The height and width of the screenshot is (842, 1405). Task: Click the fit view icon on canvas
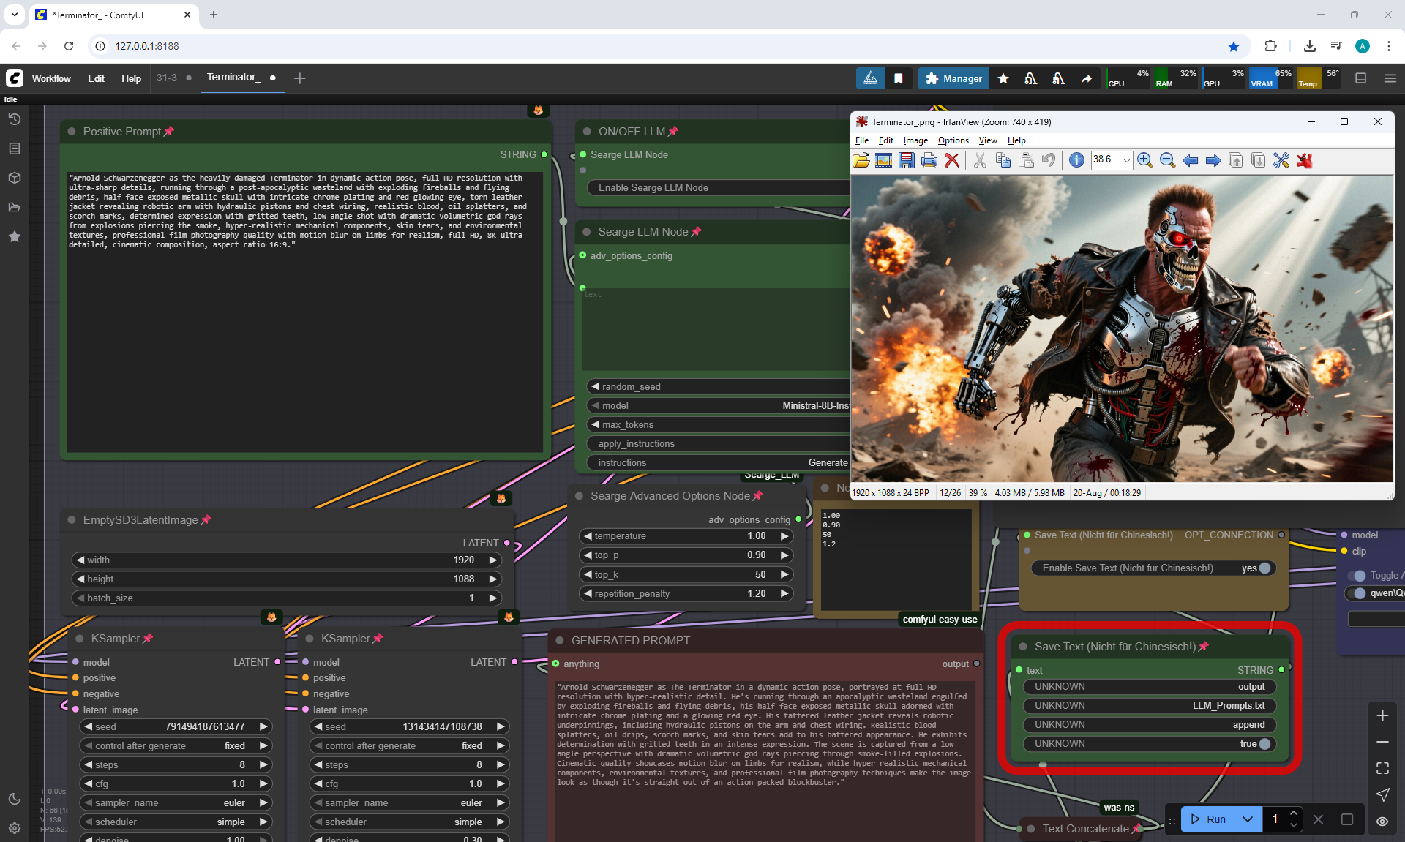1382,768
